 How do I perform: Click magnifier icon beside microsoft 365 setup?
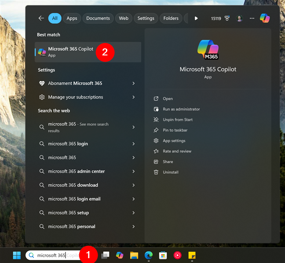42,213
